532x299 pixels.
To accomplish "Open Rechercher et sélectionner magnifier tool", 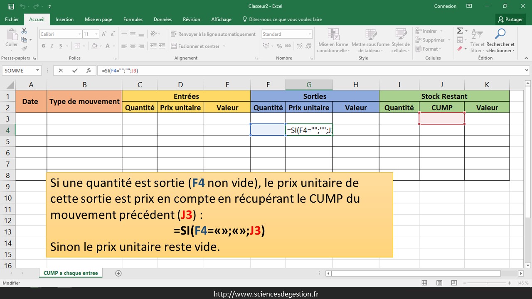I will point(500,34).
